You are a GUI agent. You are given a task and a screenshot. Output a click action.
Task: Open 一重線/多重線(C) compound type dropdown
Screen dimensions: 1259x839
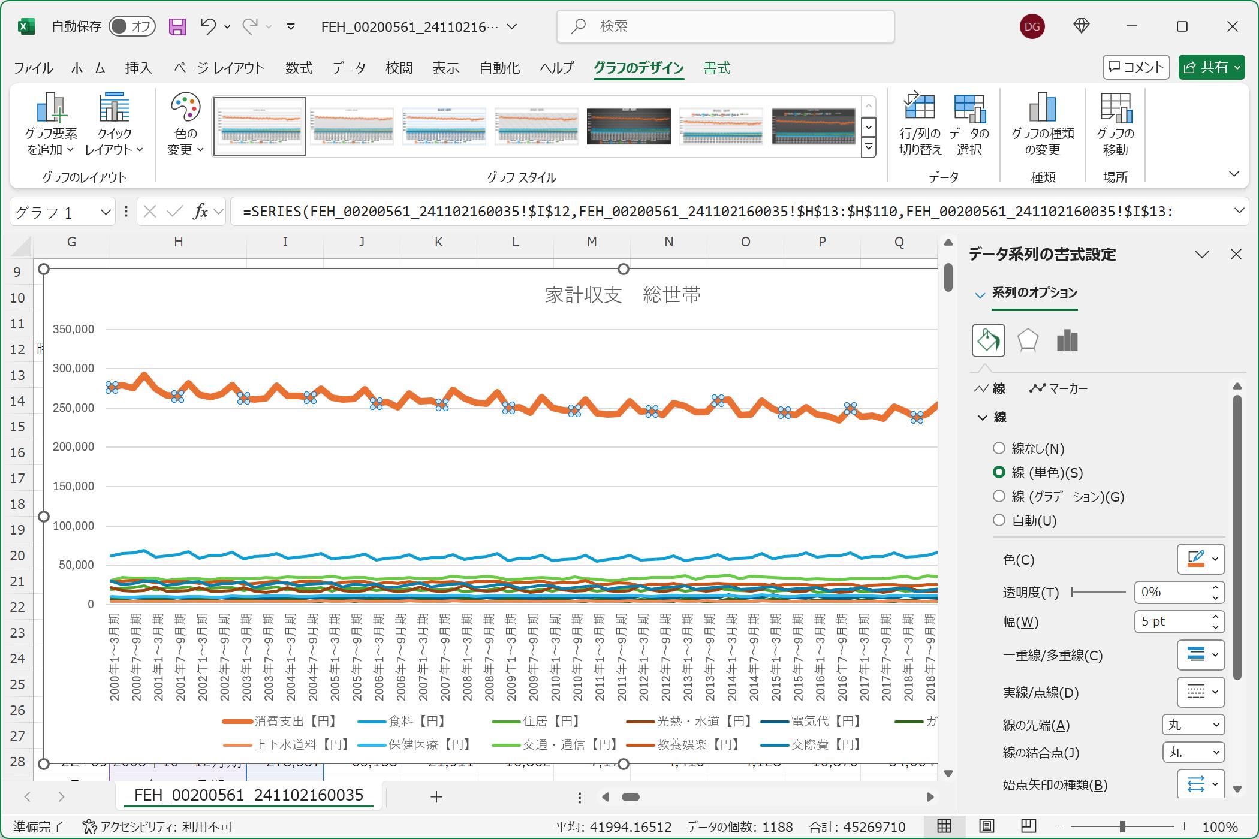(1201, 655)
